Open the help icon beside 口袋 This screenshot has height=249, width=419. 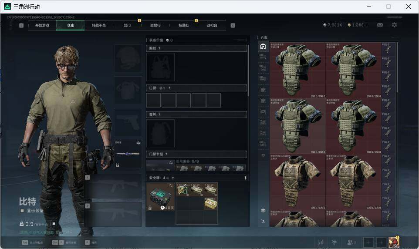click(169, 88)
